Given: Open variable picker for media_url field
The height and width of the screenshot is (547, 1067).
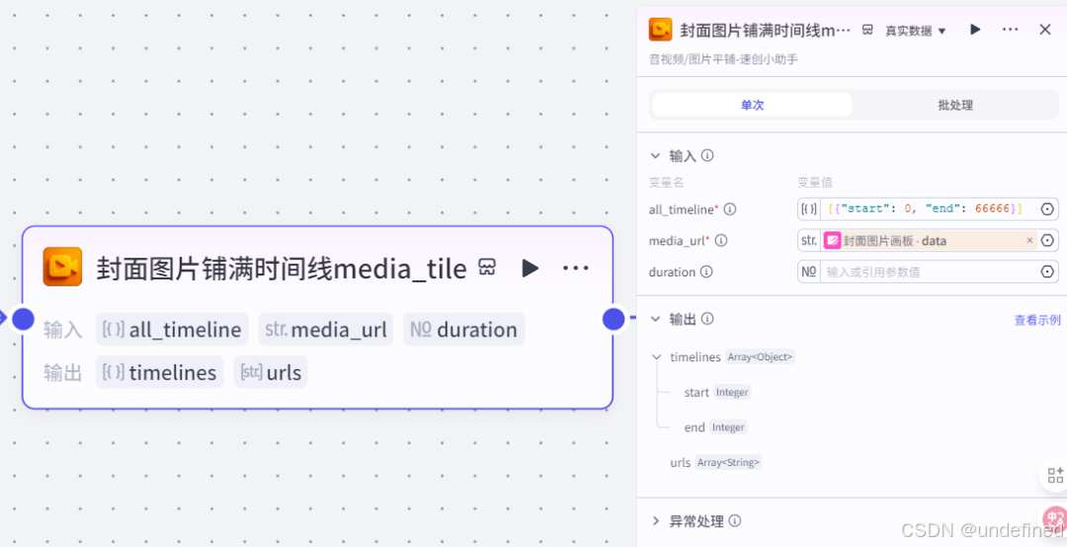Looking at the screenshot, I should tap(1047, 240).
